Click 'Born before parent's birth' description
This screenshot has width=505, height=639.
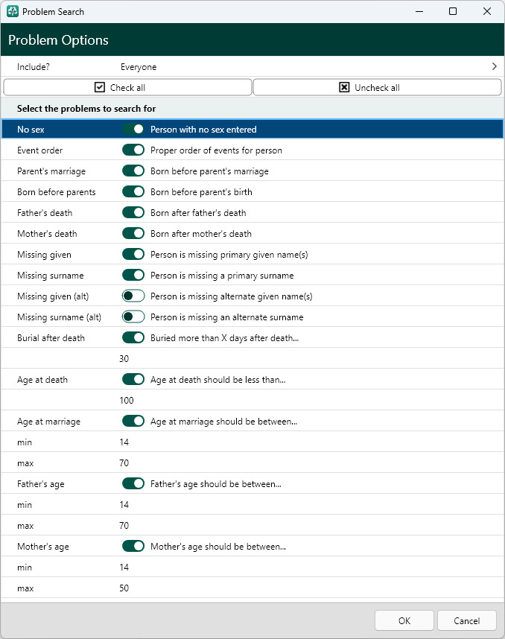(201, 192)
